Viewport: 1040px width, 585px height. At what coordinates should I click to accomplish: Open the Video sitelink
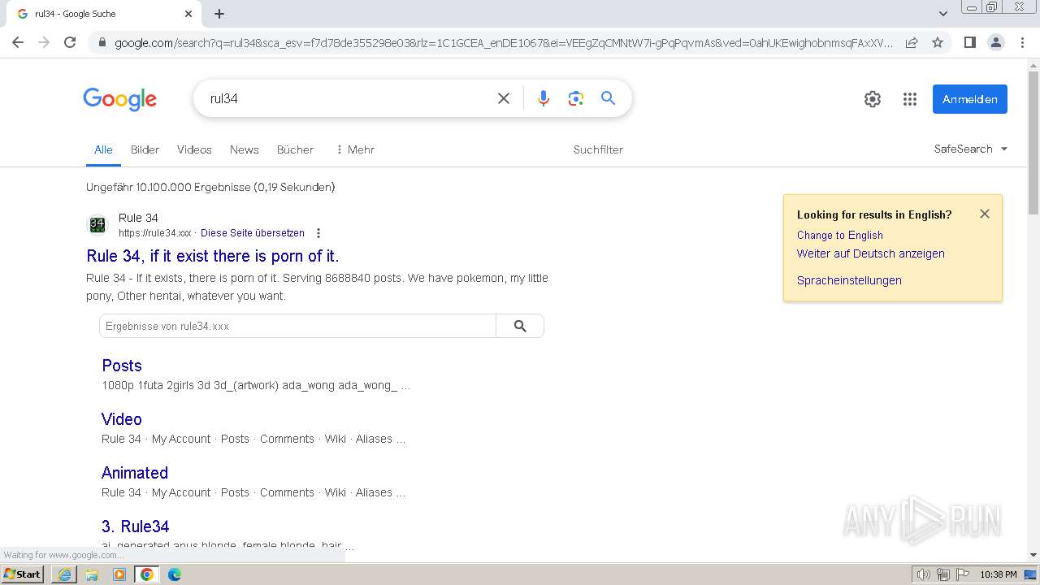click(122, 419)
